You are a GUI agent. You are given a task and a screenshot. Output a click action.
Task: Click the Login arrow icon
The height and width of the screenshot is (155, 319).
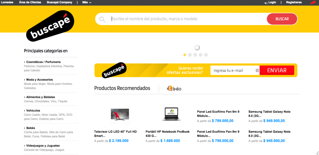(266, 2)
